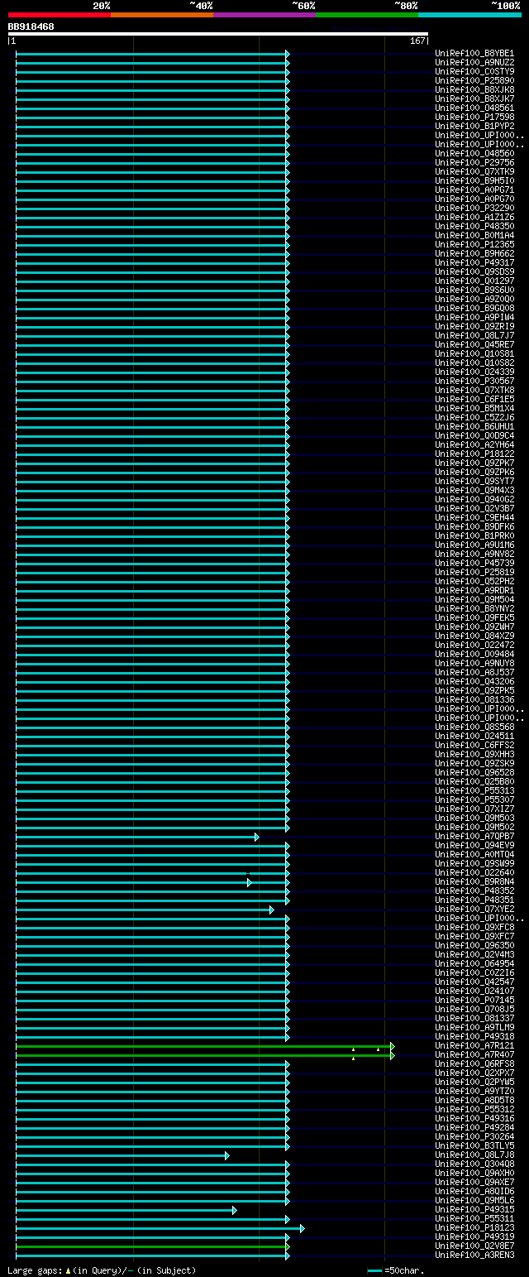Click hit label UniRef100_A3REN3

tap(474, 1255)
